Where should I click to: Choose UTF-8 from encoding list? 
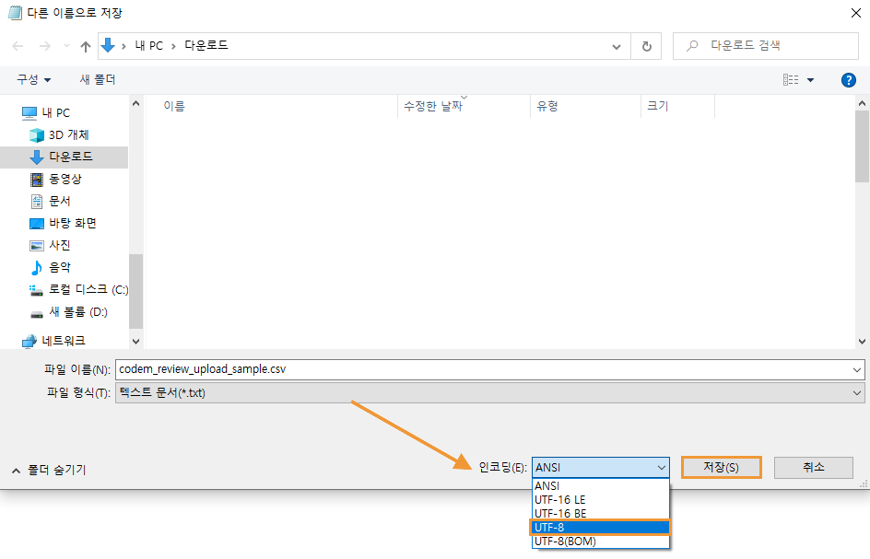(600, 527)
